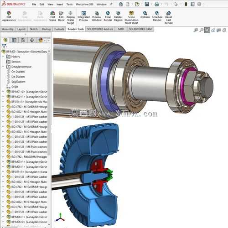Open the Options gear icon

coord(199,4)
